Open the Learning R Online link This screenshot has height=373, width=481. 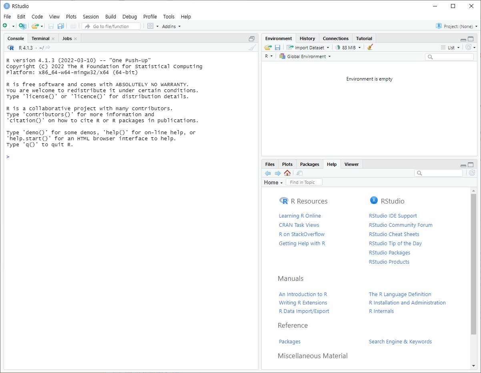[x=300, y=216]
